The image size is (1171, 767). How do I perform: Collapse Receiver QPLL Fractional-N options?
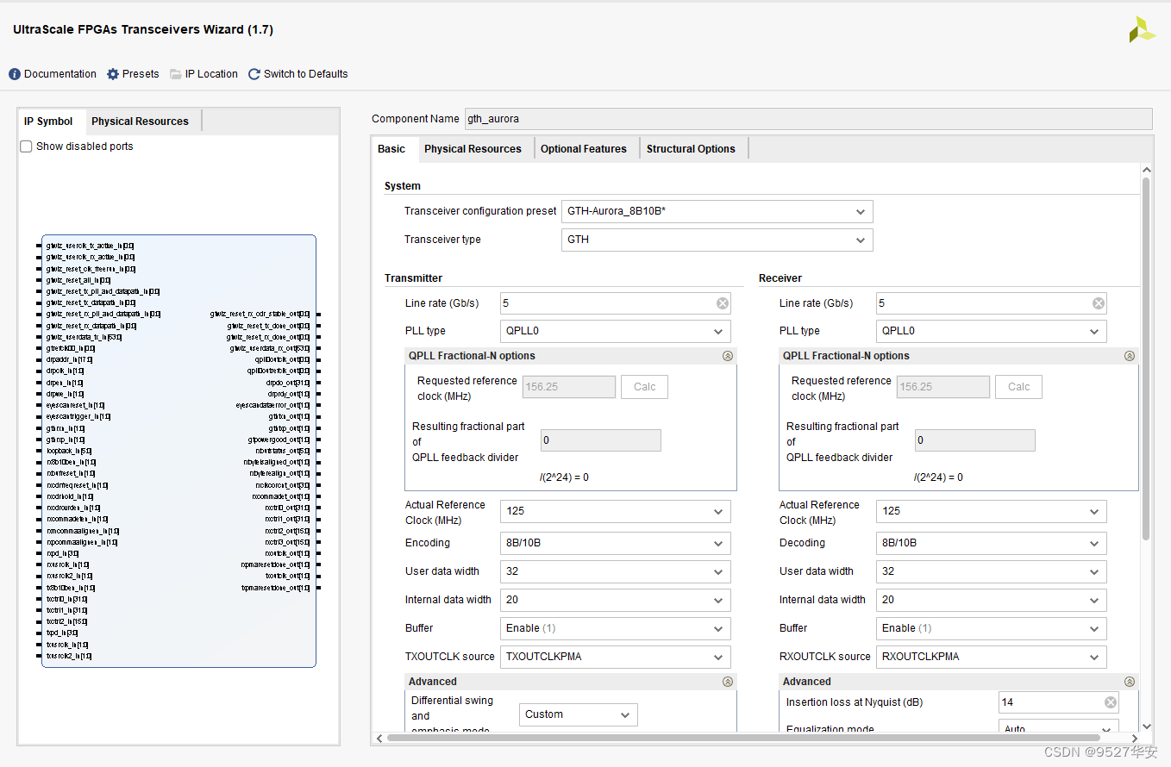(x=1130, y=356)
